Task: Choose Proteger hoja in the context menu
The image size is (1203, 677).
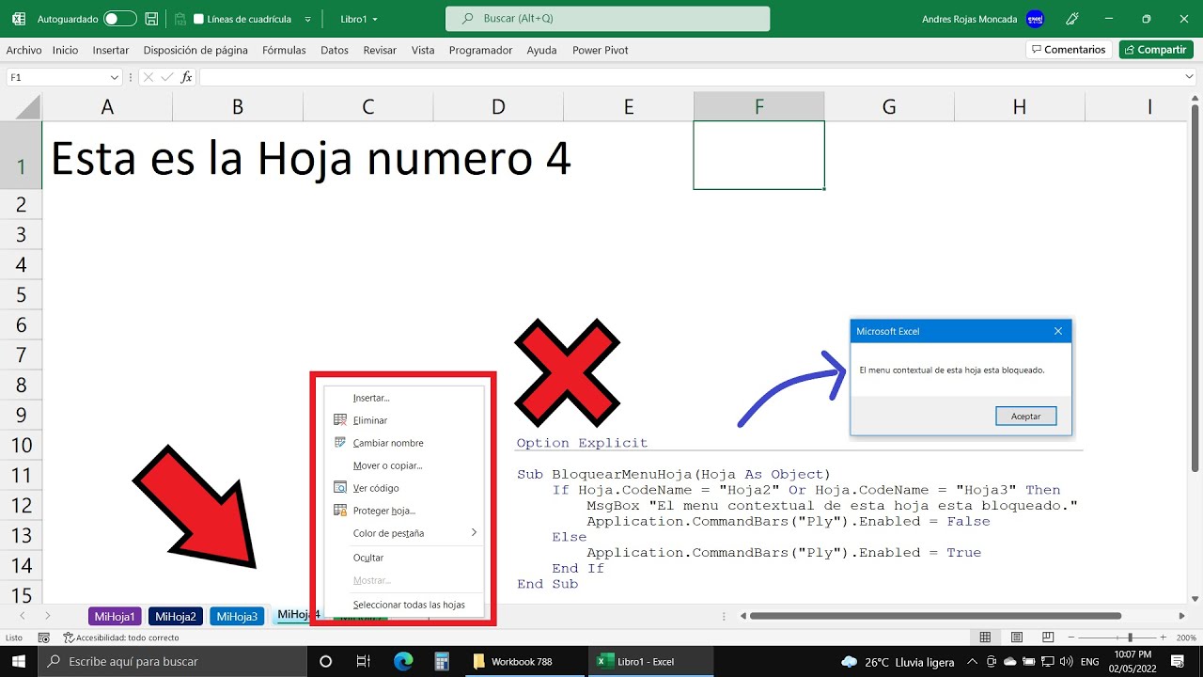Action: coord(402,511)
